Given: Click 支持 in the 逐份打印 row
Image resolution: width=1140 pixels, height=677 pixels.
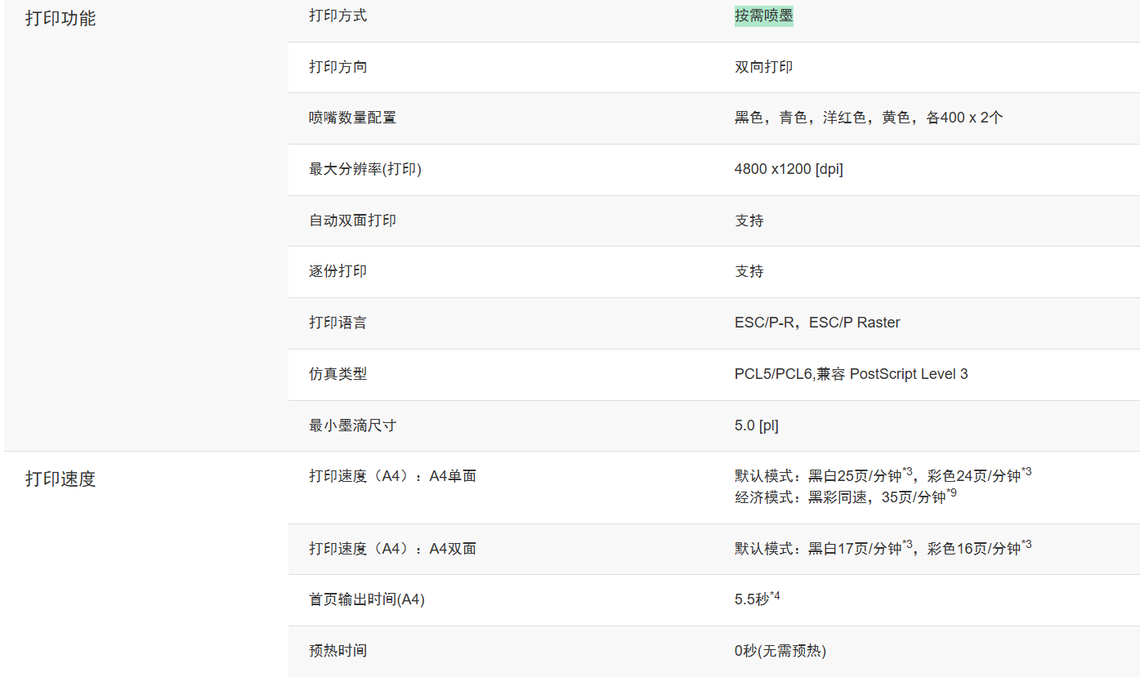Looking at the screenshot, I should [749, 271].
